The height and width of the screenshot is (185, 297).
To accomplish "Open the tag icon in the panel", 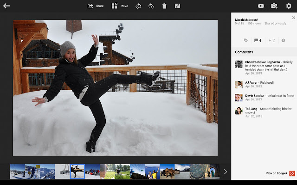I will coord(245,40).
